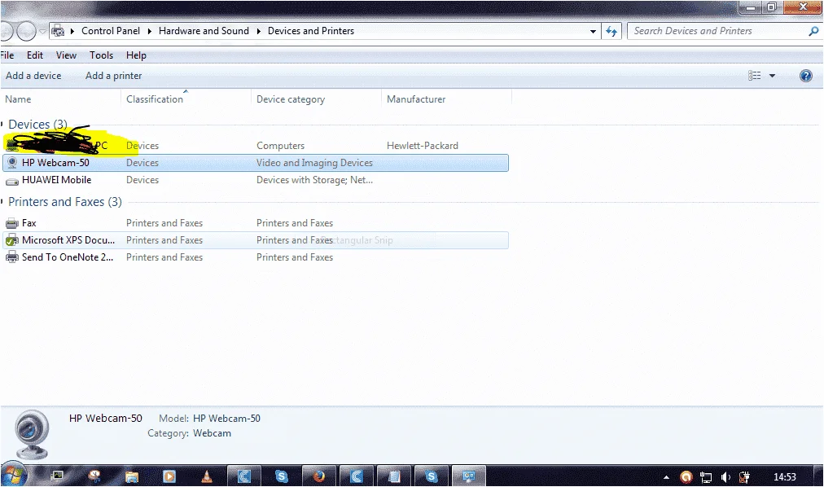Click the large webcam icon in details pane
824x487 pixels.
pyautogui.click(x=32, y=434)
